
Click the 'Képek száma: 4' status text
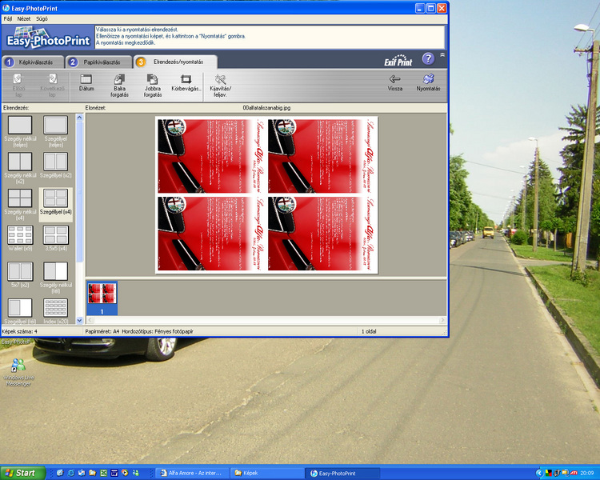(x=19, y=331)
